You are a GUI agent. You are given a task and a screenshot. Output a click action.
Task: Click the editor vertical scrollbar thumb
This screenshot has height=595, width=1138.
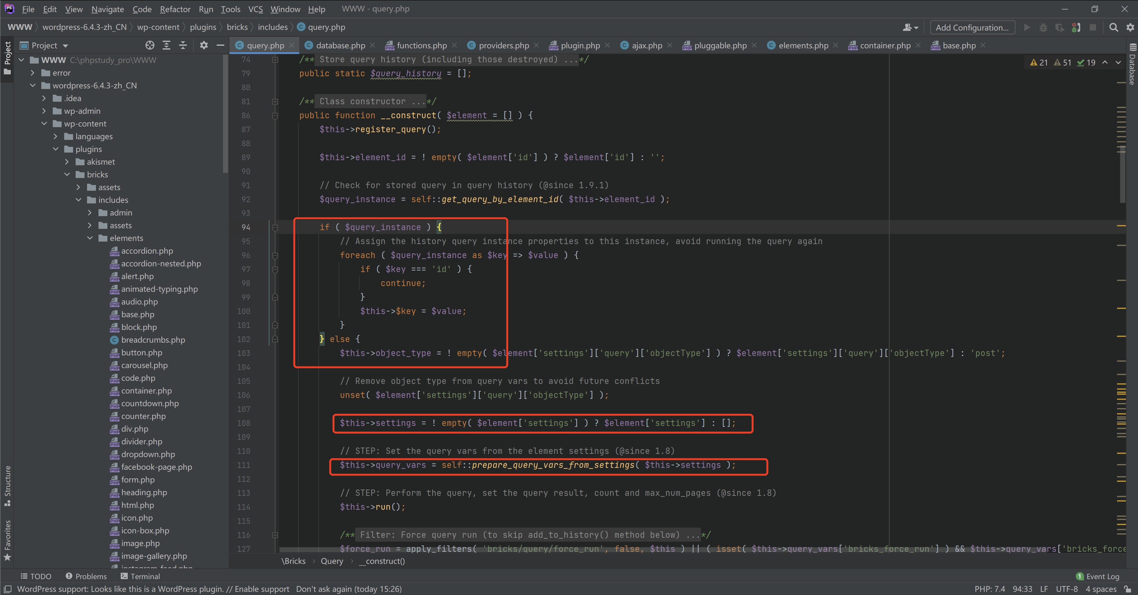(1122, 174)
